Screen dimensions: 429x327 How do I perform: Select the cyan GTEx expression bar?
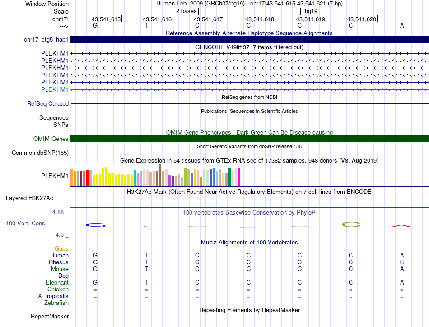(135, 178)
